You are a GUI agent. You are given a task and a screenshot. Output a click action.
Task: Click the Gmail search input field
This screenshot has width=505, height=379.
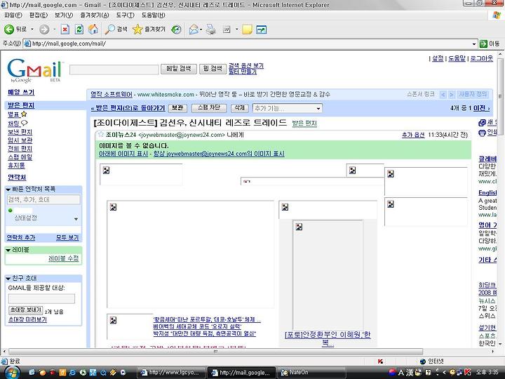tap(114, 69)
